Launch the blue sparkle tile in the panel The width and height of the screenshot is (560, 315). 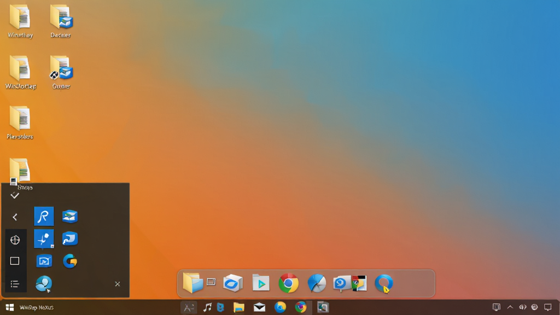[x=44, y=238]
